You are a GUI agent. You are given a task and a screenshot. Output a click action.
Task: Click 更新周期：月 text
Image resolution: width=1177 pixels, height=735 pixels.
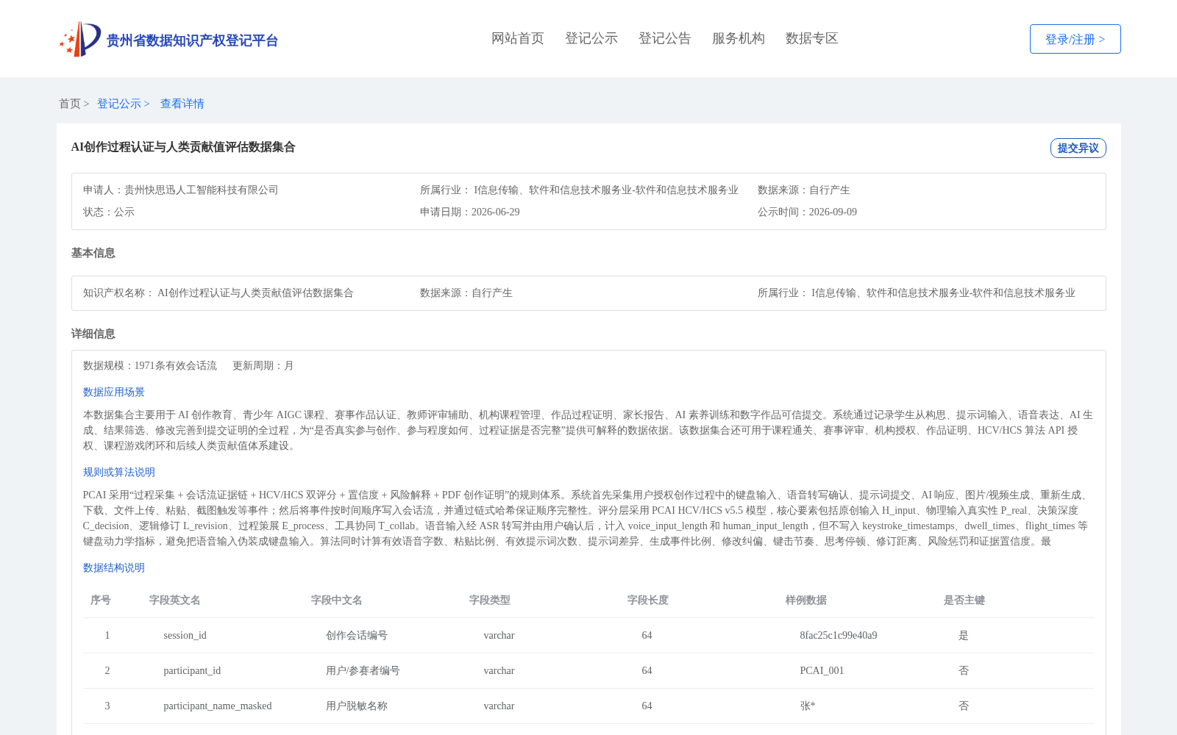[x=263, y=365]
